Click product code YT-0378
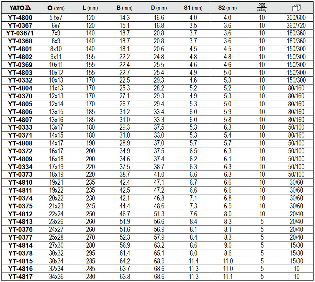Image resolution: width=315 pixels, height=282 pixels. 20,253
